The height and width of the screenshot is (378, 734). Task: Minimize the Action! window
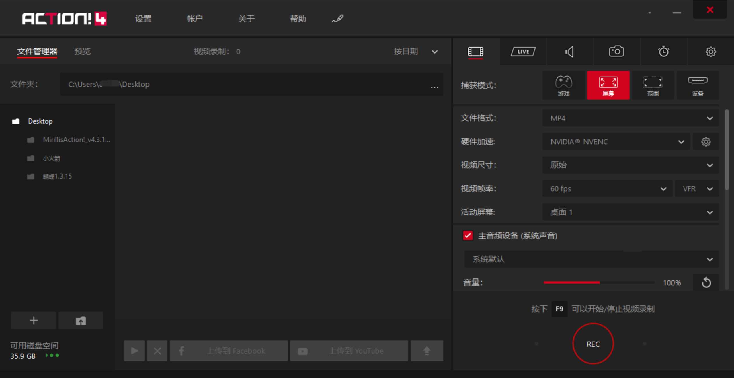(677, 13)
